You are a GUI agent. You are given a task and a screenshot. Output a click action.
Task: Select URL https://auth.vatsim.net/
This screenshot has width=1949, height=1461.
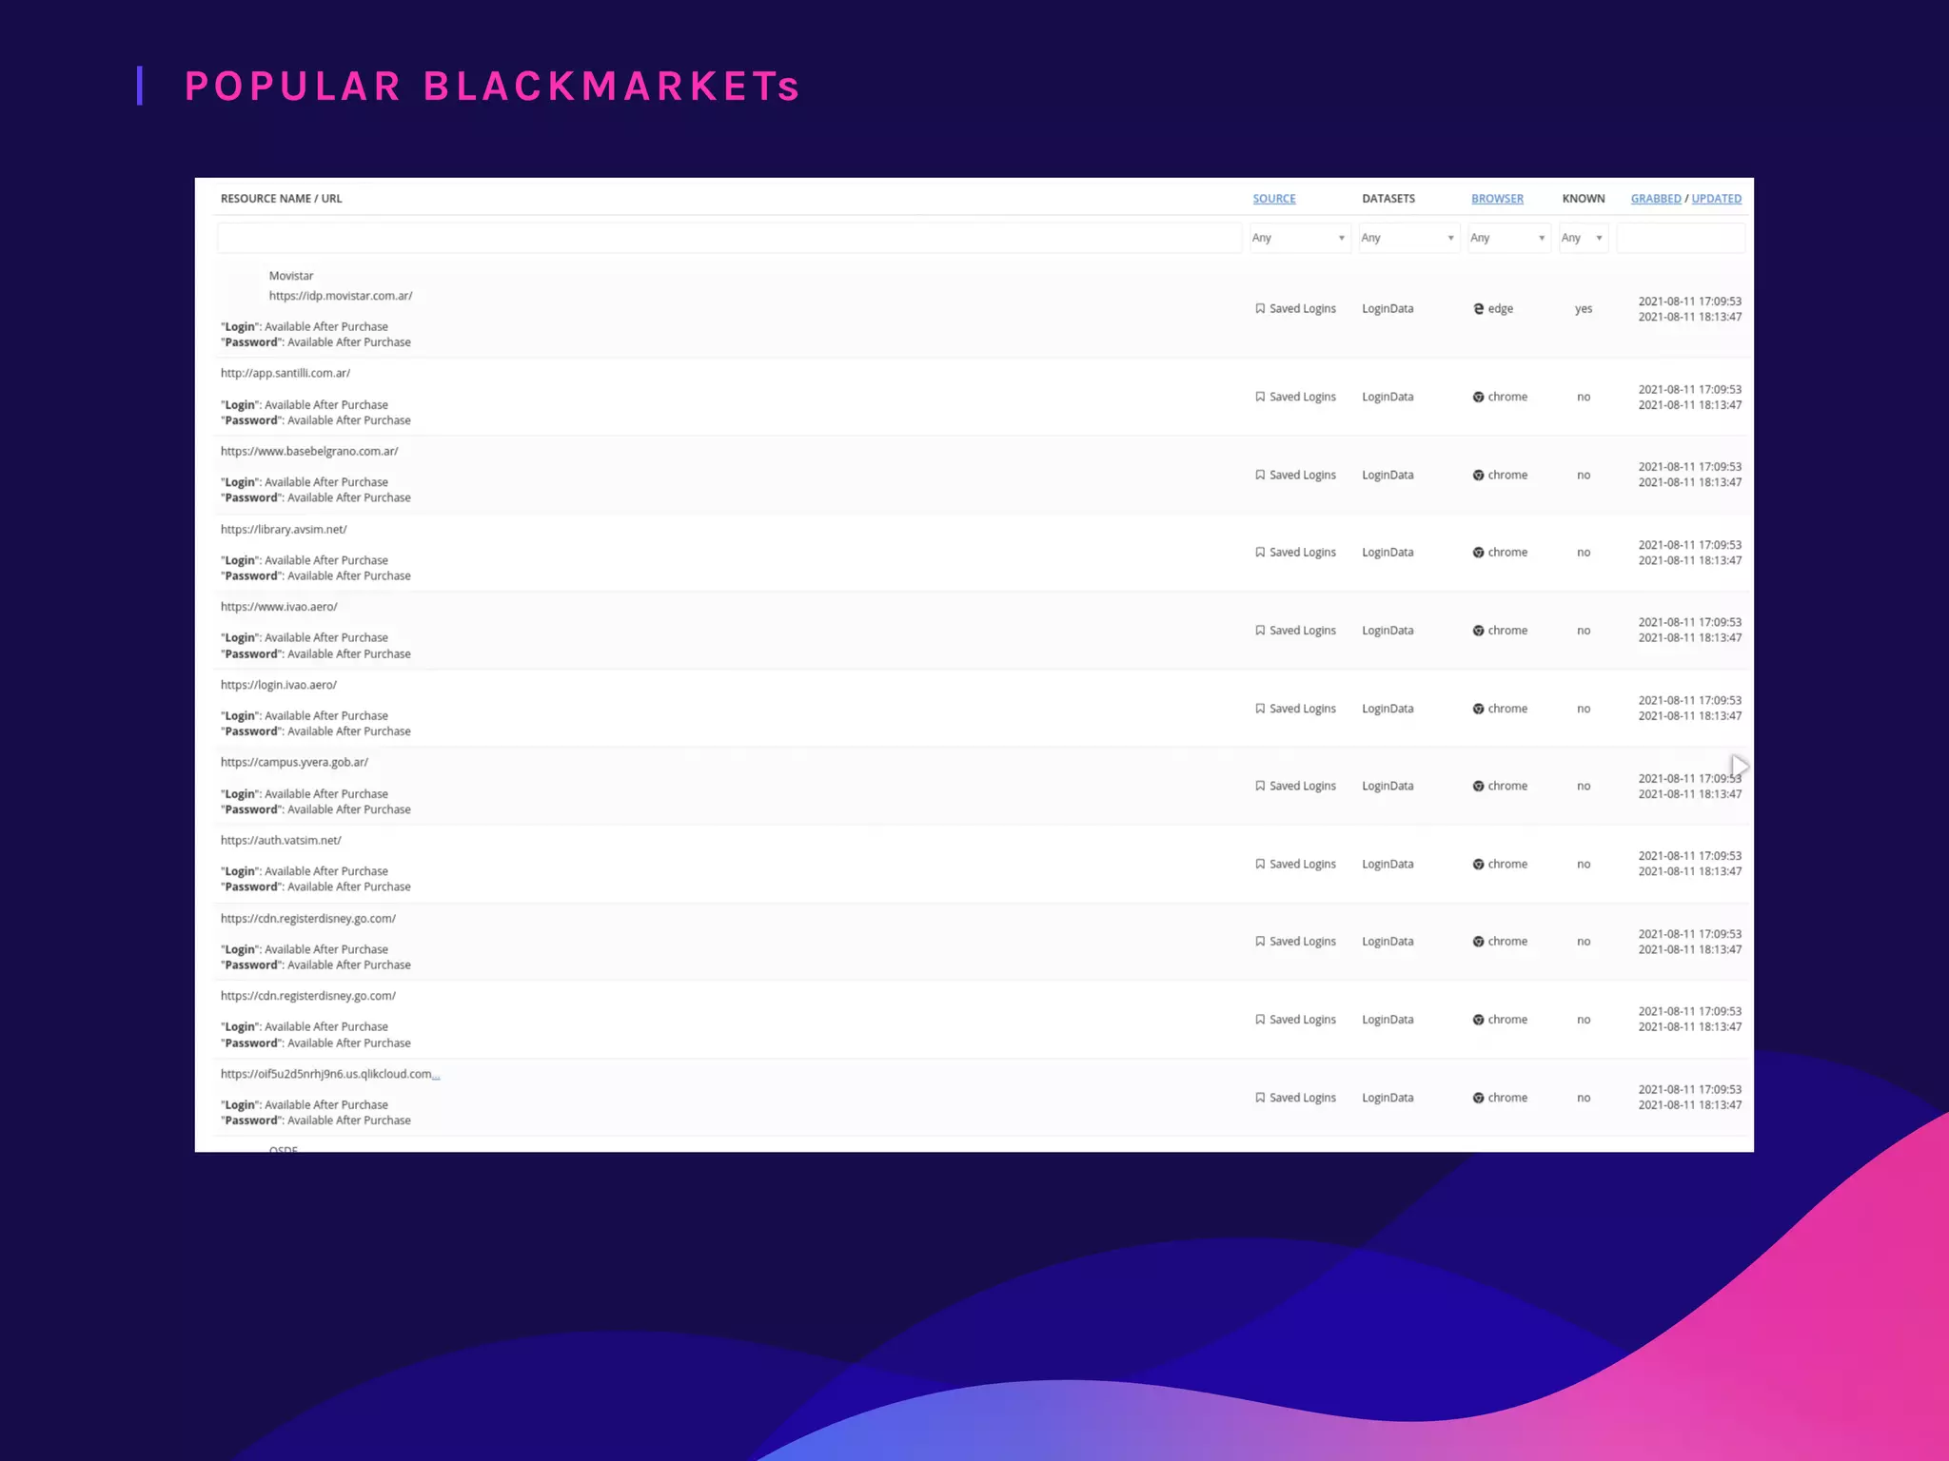(281, 840)
